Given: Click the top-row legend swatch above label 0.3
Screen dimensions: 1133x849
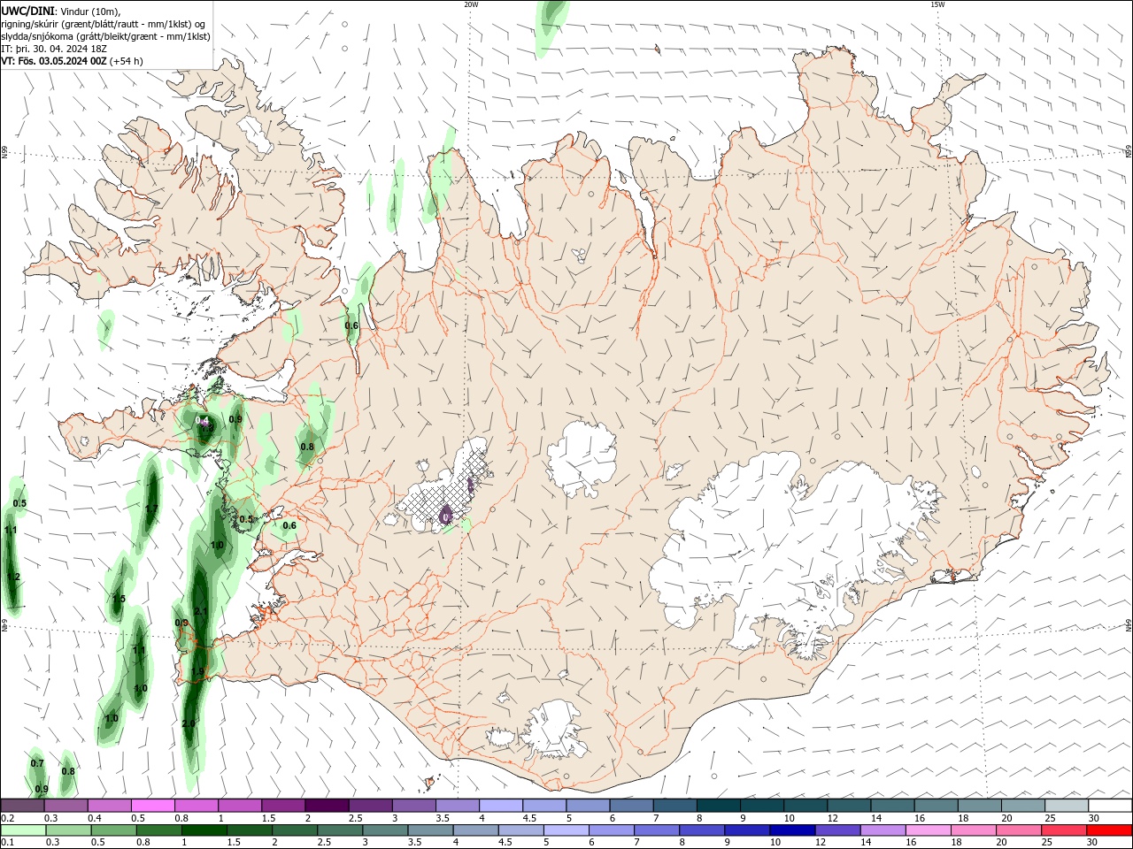Looking at the screenshot, I should pyautogui.click(x=66, y=806).
